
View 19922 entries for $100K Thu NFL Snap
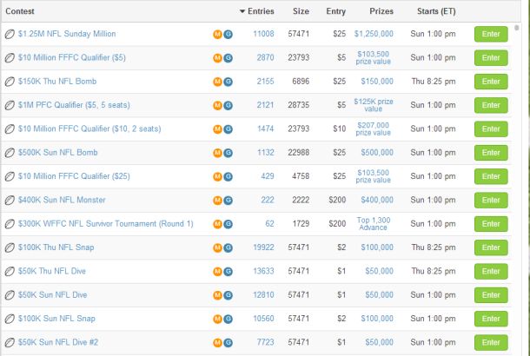(x=263, y=247)
